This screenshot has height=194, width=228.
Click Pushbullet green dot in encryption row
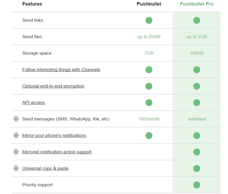tap(149, 86)
